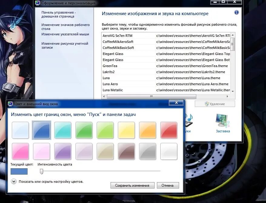Screen dimensions: 266x203
Task: Select the teal color swatch
Action: pos(63,130)
